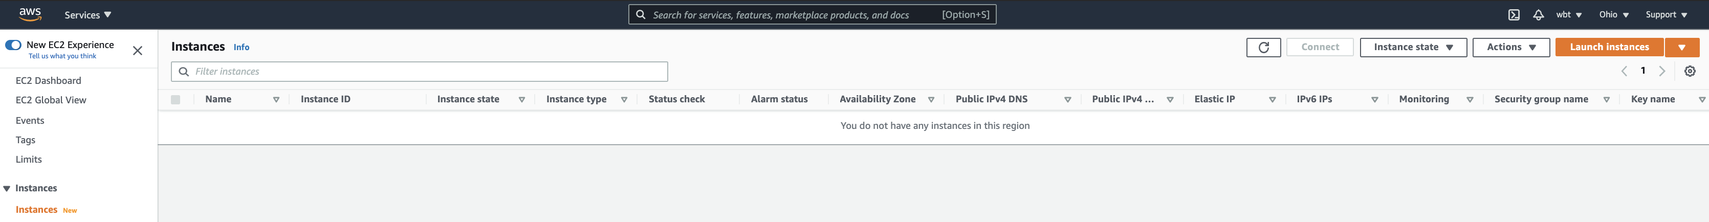Open the Instances Info link
The image size is (1709, 222).
(x=242, y=47)
